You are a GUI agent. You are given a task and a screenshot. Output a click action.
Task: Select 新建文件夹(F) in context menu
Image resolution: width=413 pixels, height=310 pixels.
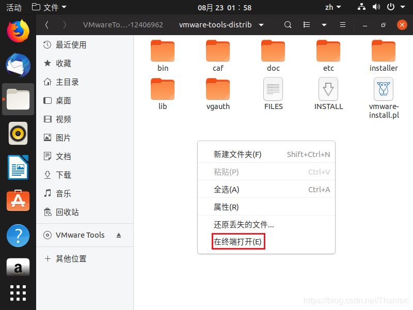point(238,154)
